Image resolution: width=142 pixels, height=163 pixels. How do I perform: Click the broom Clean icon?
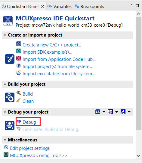19,100
